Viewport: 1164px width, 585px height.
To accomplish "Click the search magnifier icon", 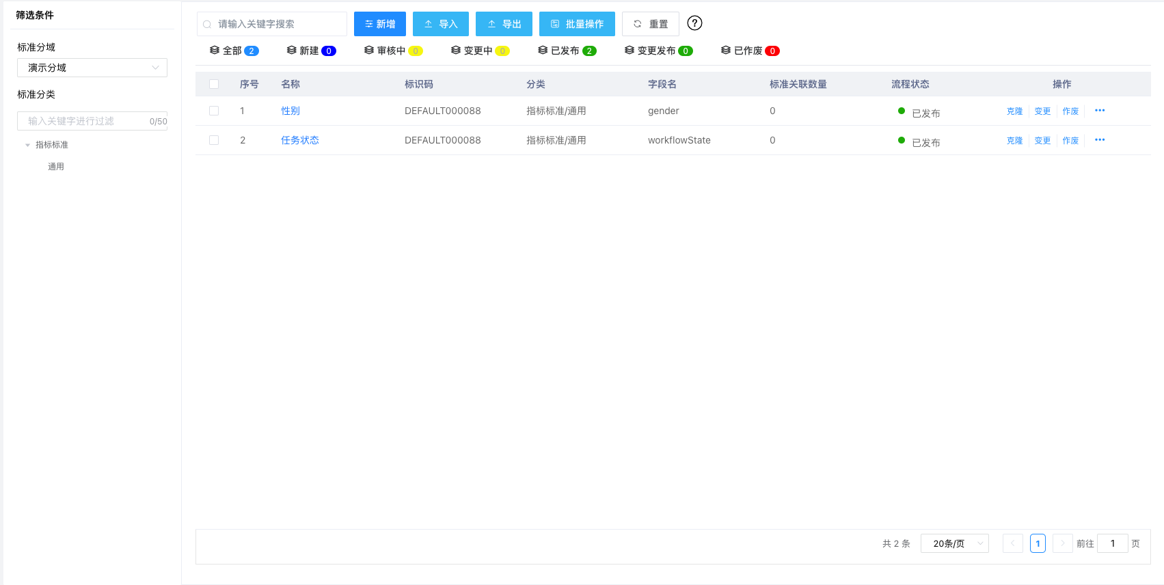I will pyautogui.click(x=207, y=25).
